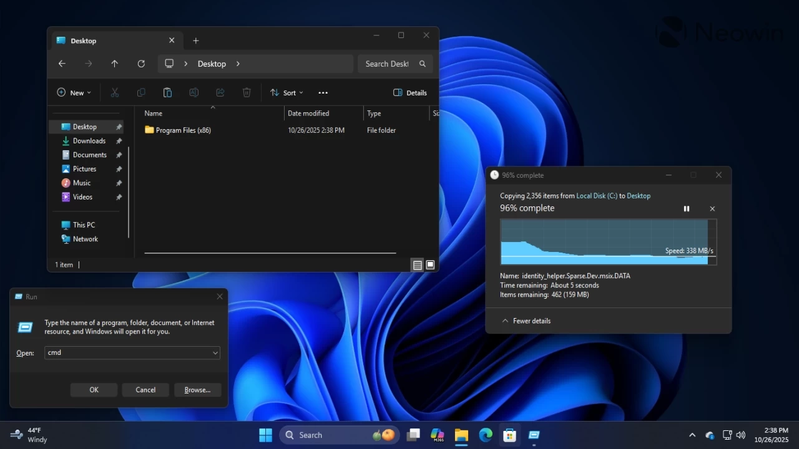The height and width of the screenshot is (449, 799).
Task: Follow the Local Disk (C:) link
Action: 597,195
